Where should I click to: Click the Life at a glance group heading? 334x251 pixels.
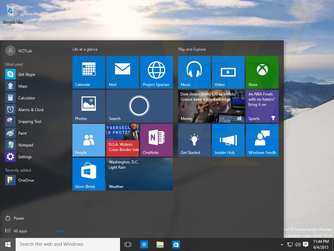click(x=85, y=49)
